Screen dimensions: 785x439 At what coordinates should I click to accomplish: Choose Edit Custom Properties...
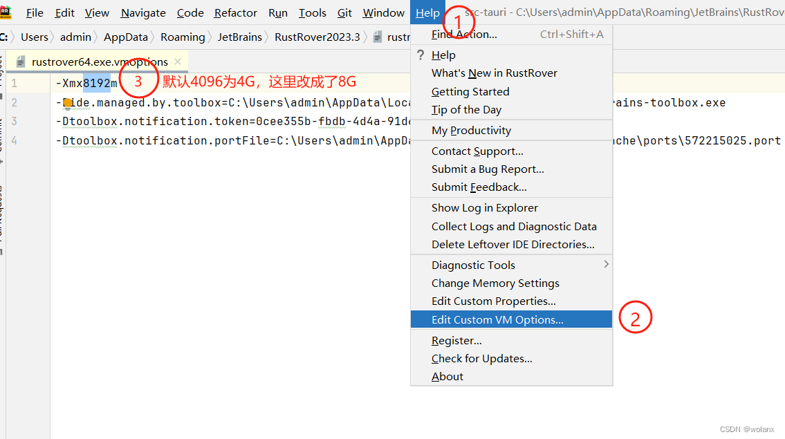click(511, 301)
